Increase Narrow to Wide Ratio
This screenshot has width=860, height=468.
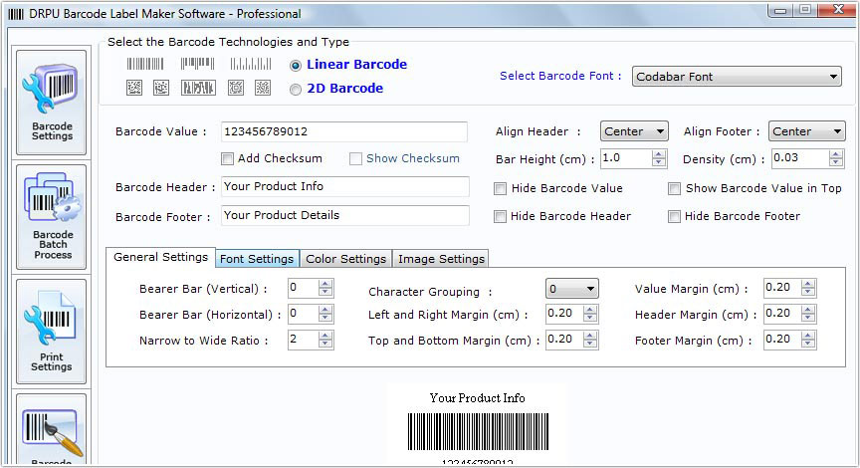tap(325, 336)
